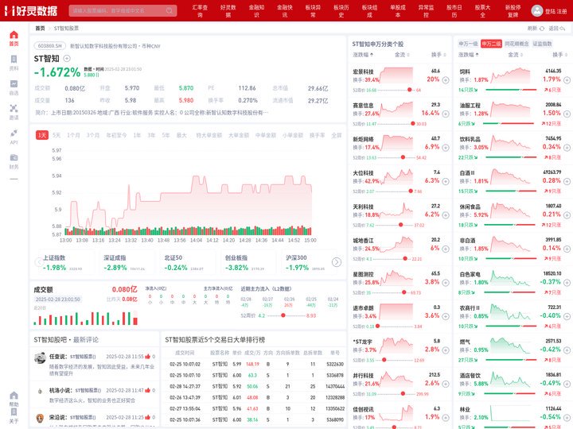Click 新炬网络 52-week price slider dot
This screenshot has height=429, width=573.
(x=403, y=157)
